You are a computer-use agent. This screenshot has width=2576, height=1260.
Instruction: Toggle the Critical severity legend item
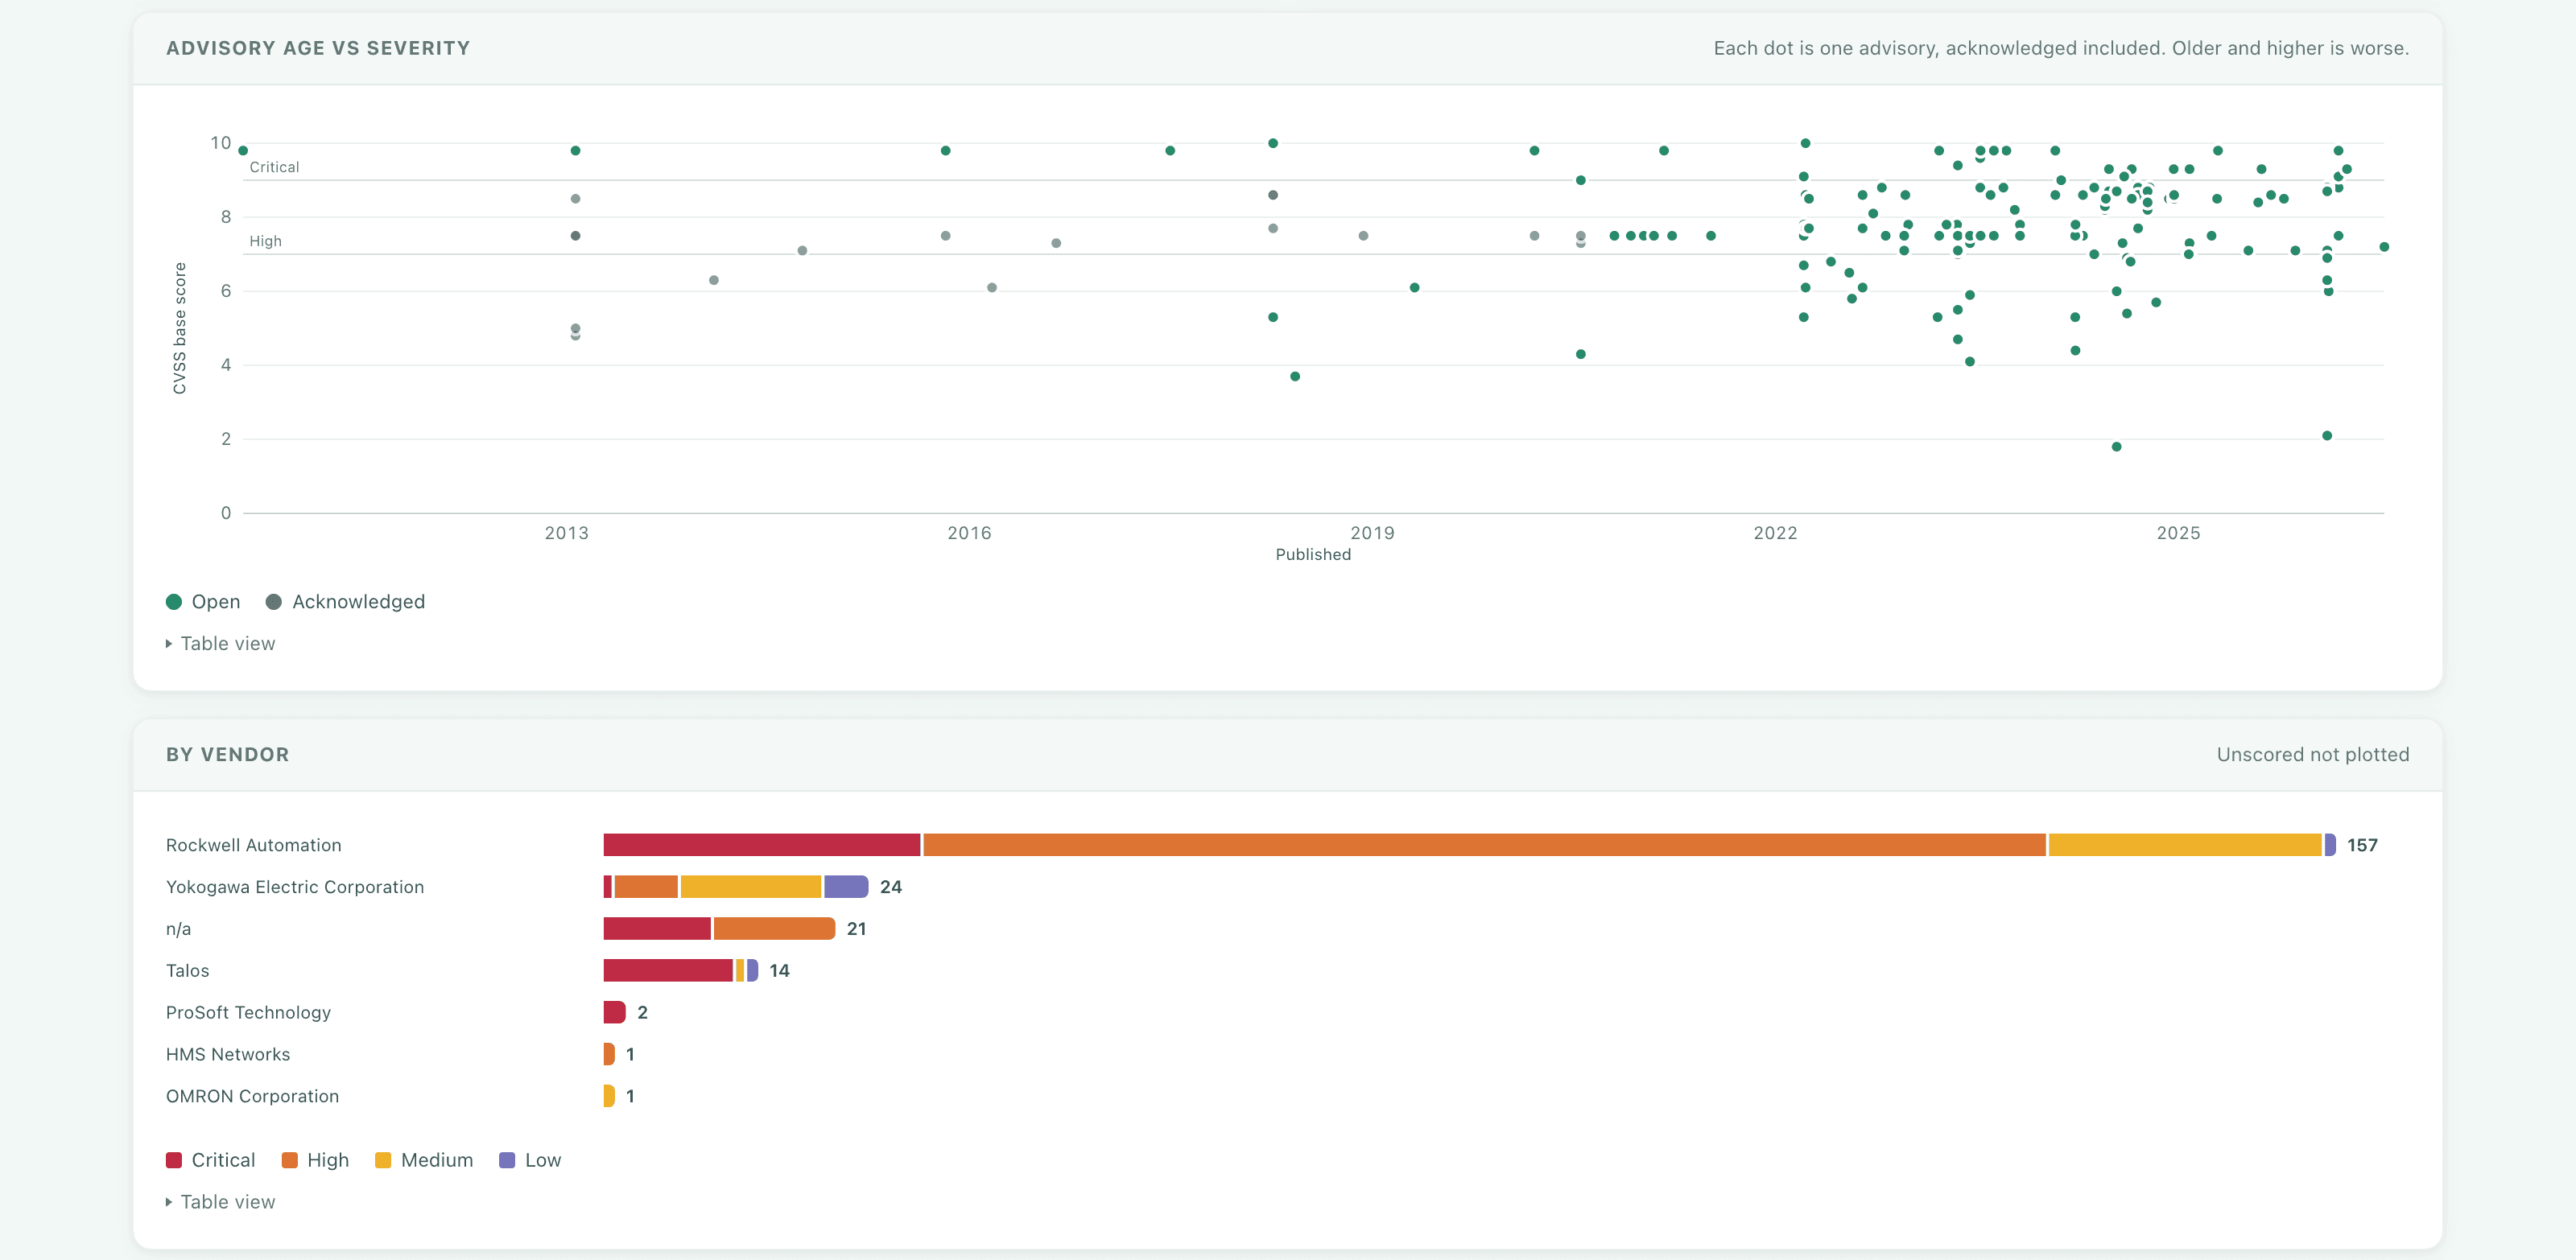click(210, 1160)
